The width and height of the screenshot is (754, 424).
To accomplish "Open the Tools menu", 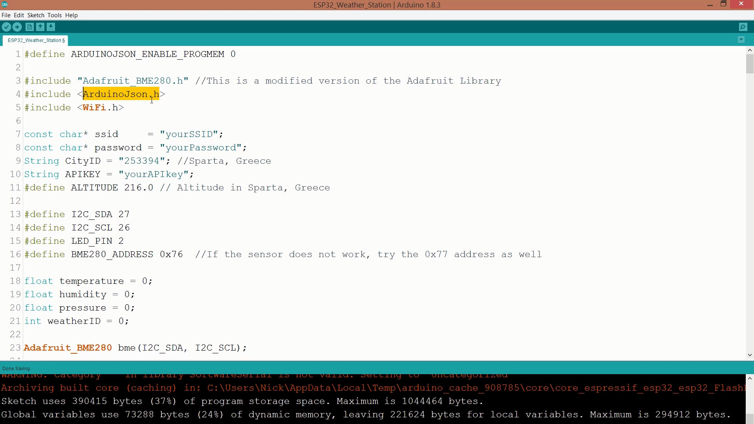I will [55, 15].
